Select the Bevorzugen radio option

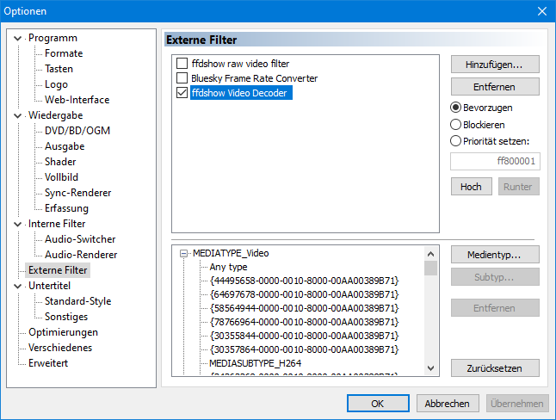pyautogui.click(x=456, y=108)
